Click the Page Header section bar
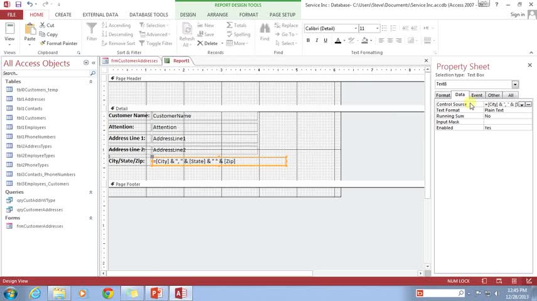This screenshot has width=537, height=301. [x=267, y=78]
